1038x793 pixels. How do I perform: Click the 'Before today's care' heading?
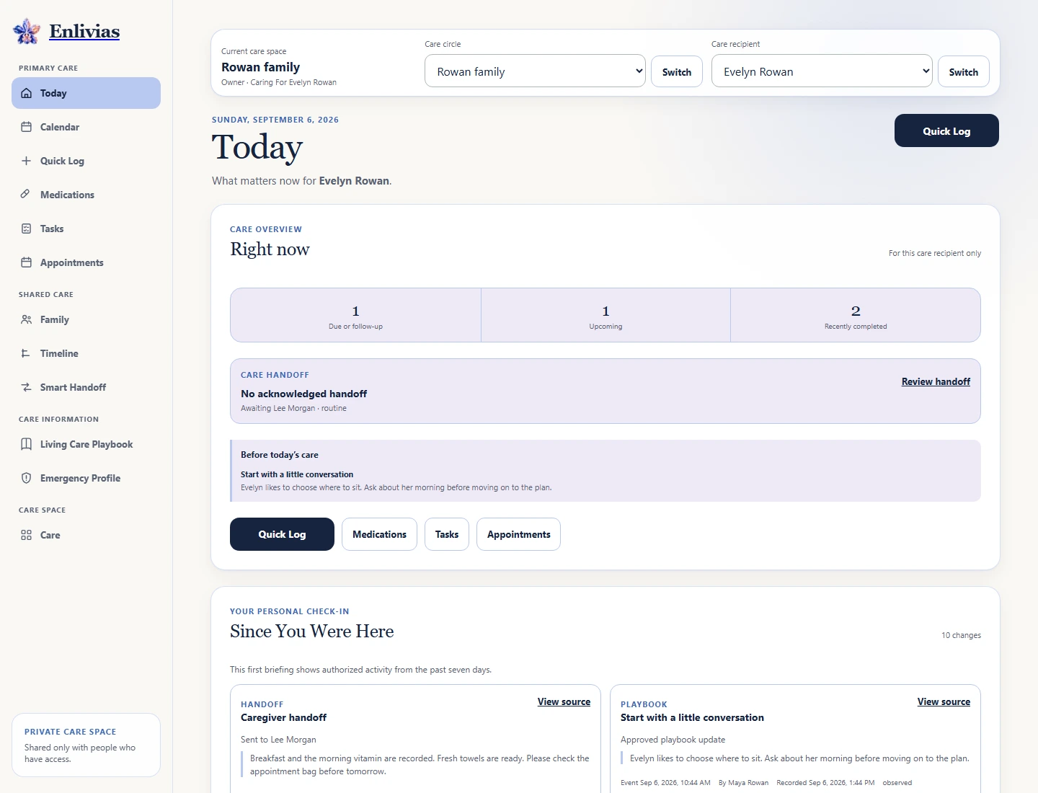pos(280,455)
